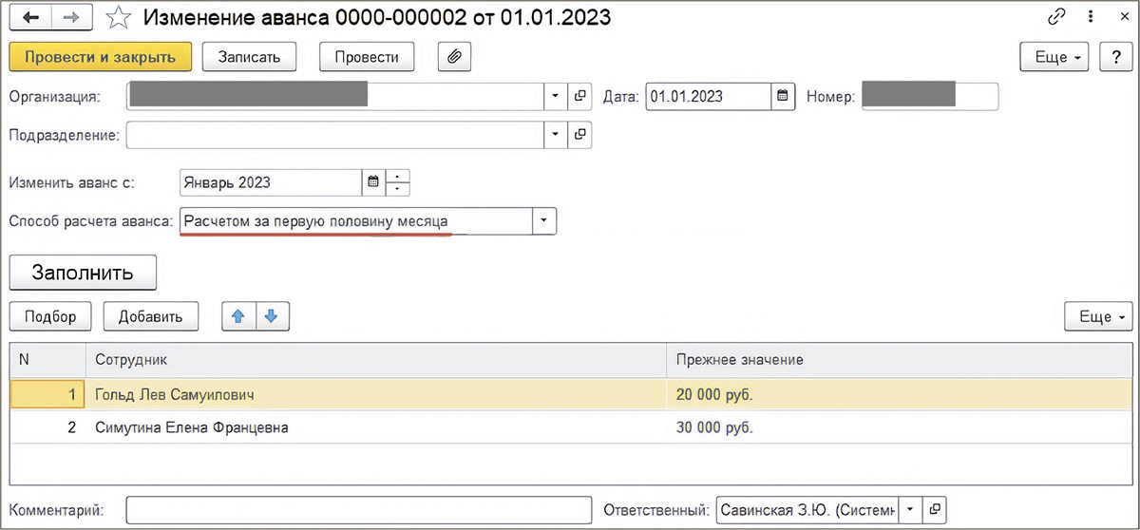Move selected row down with blue arrow
This screenshot has width=1140, height=530.
pos(271,316)
